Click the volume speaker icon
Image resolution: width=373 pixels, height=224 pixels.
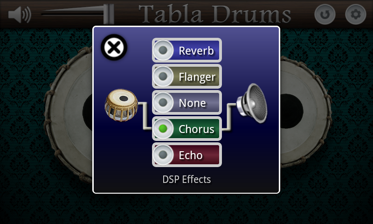20,15
